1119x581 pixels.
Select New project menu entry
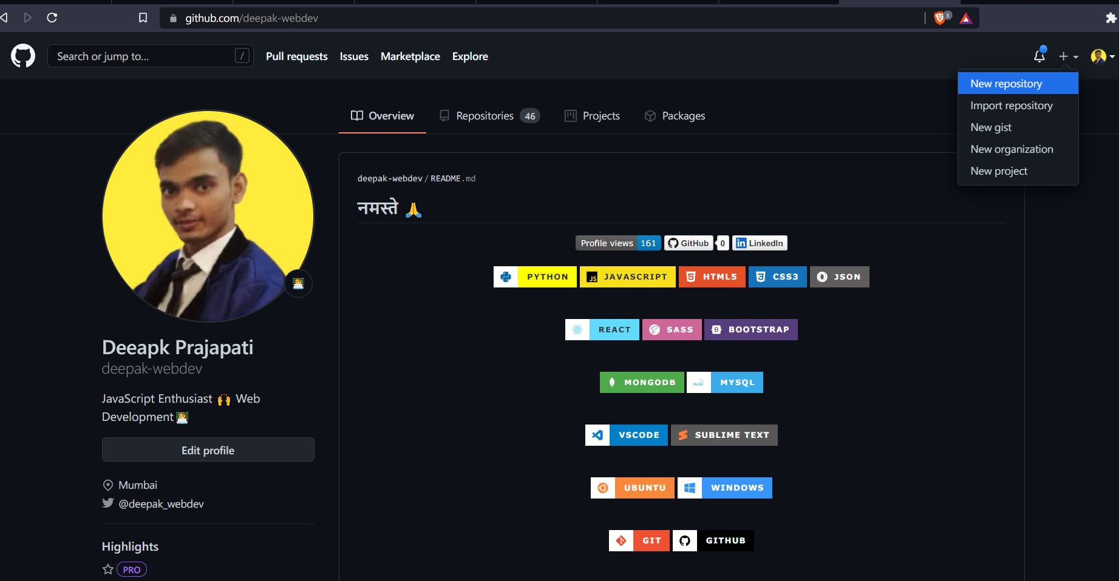coord(1018,171)
